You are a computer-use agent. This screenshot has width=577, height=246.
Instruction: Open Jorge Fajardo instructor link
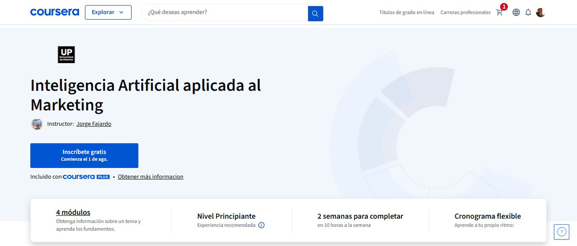tap(94, 124)
